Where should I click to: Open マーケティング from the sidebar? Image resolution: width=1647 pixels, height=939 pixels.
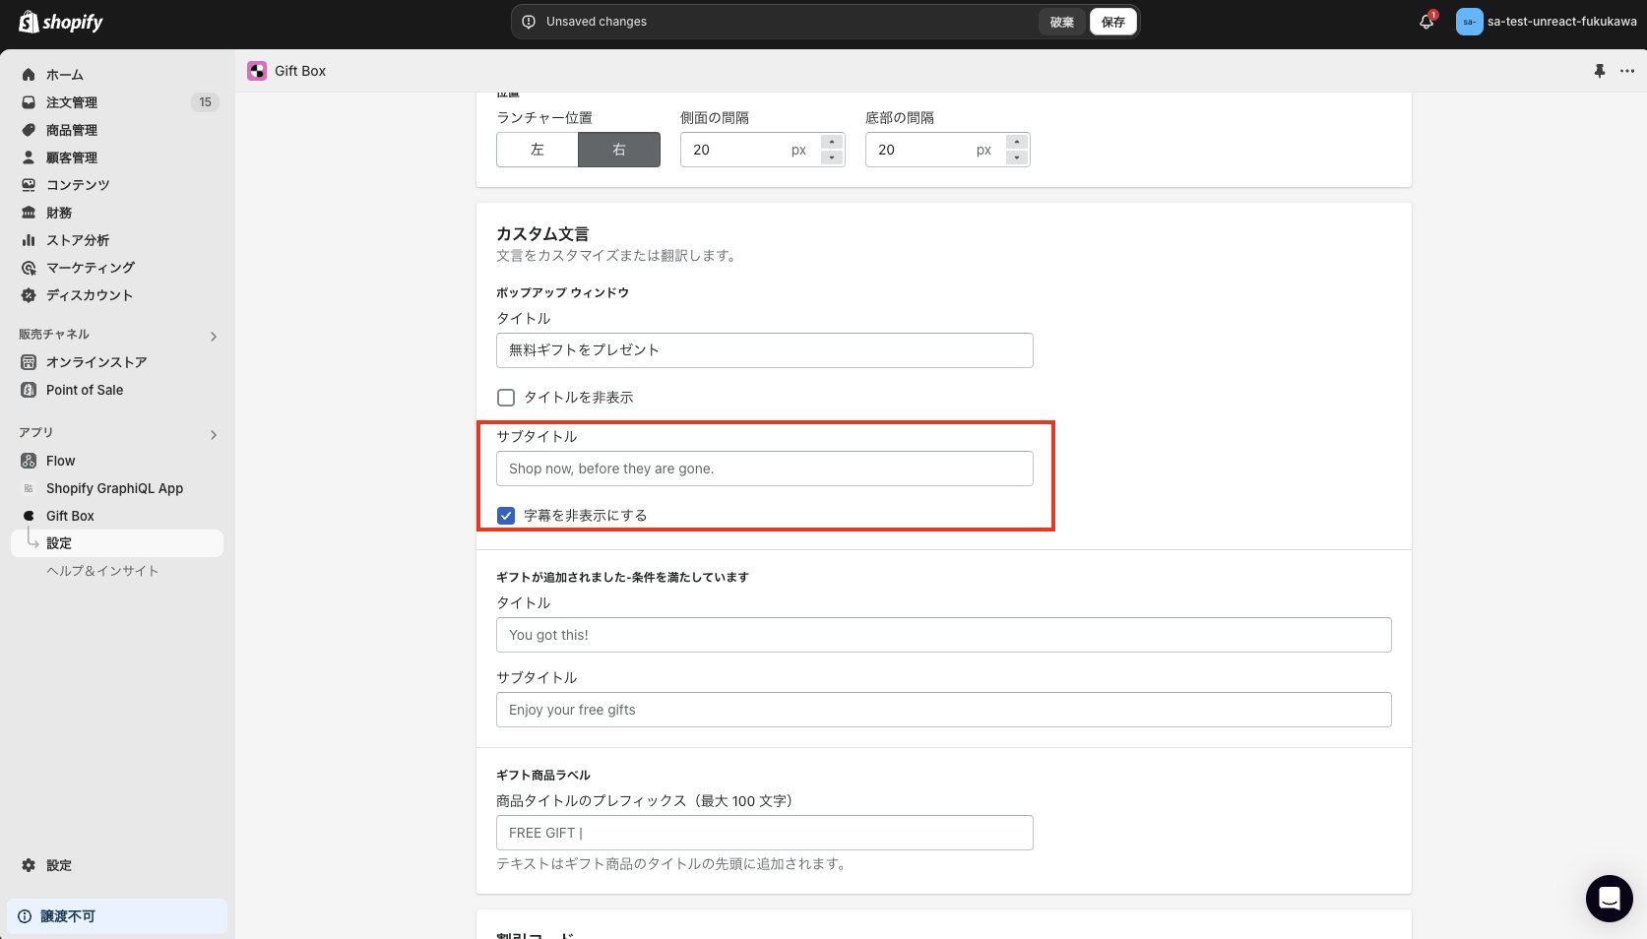[x=90, y=267]
